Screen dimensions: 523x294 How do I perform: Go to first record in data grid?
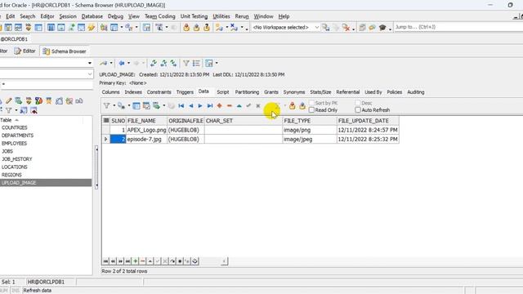click(x=181, y=106)
